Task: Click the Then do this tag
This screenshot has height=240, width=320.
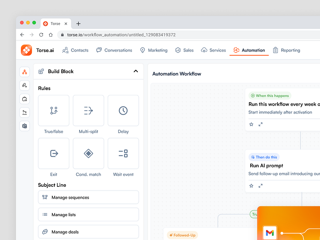Action: (x=264, y=157)
